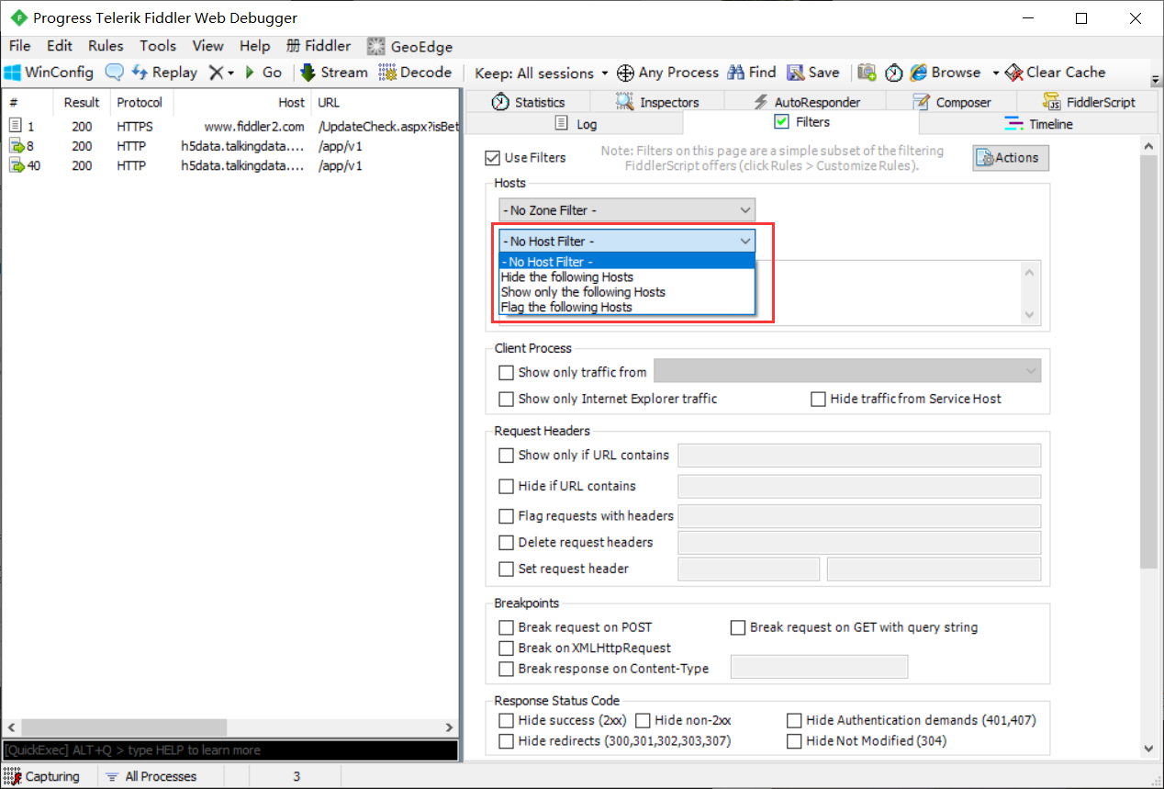This screenshot has height=789, width=1164.
Task: Enable Show only Internet Explorer traffic
Action: tap(506, 400)
